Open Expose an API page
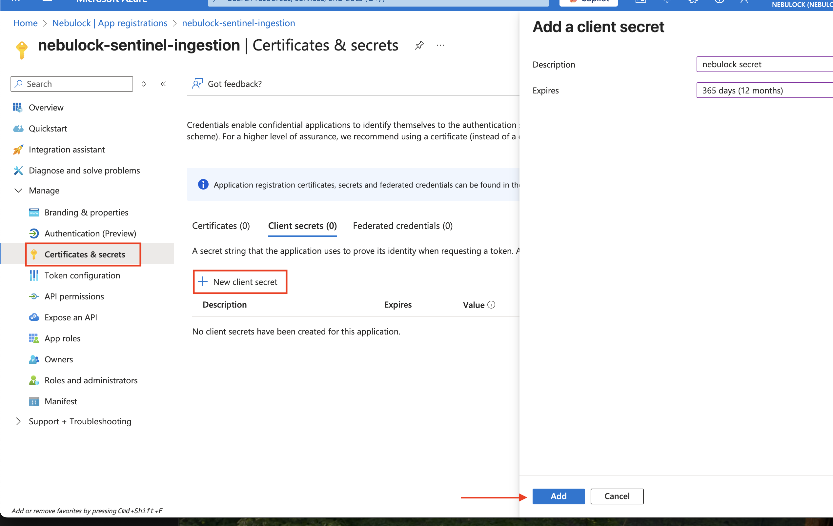Image resolution: width=833 pixels, height=526 pixels. [x=71, y=317]
